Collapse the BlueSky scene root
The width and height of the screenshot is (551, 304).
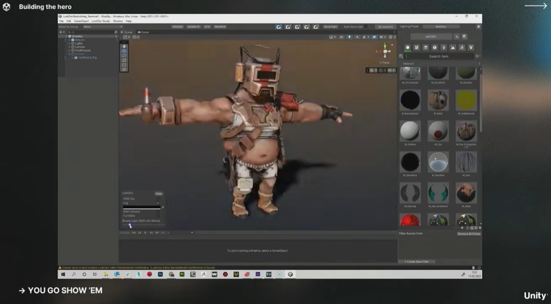pyautogui.click(x=67, y=36)
